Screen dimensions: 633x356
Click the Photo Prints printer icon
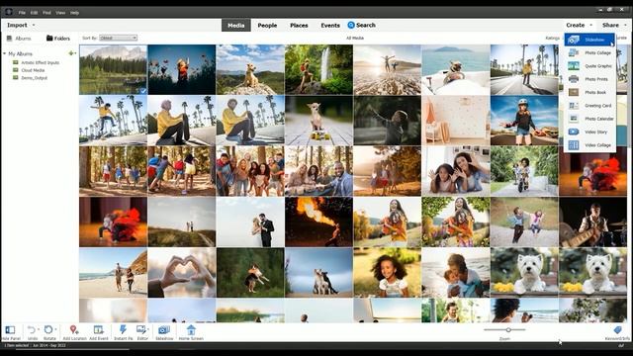[574, 79]
